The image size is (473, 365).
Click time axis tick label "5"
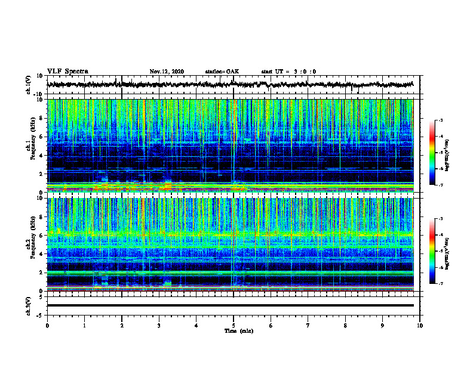pos(234,326)
